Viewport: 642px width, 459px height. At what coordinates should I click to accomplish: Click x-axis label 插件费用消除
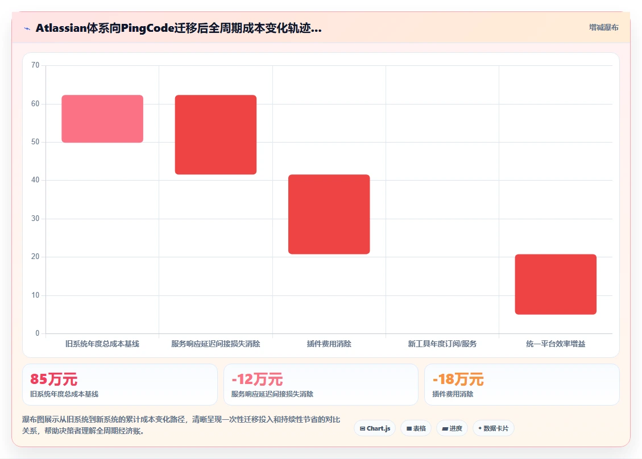tap(329, 344)
